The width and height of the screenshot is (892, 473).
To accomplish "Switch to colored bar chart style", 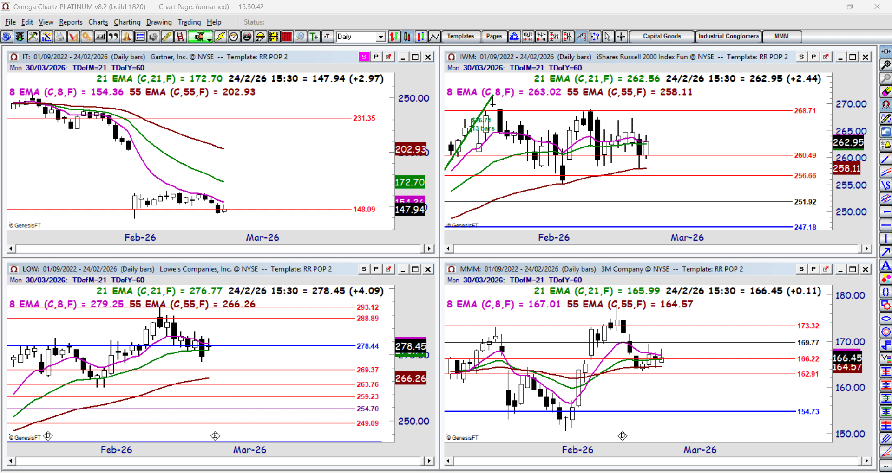I will click(x=421, y=37).
